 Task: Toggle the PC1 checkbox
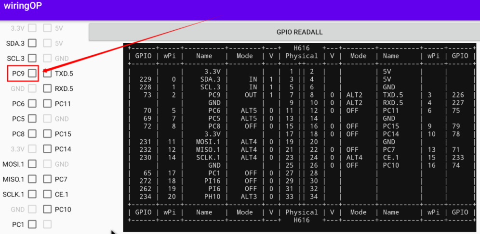pos(32,224)
